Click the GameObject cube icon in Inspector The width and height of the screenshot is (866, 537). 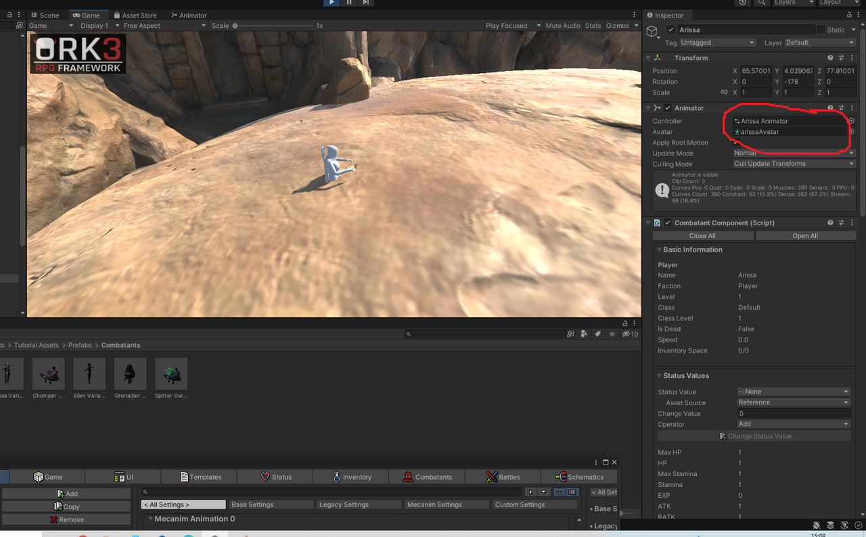coord(652,31)
